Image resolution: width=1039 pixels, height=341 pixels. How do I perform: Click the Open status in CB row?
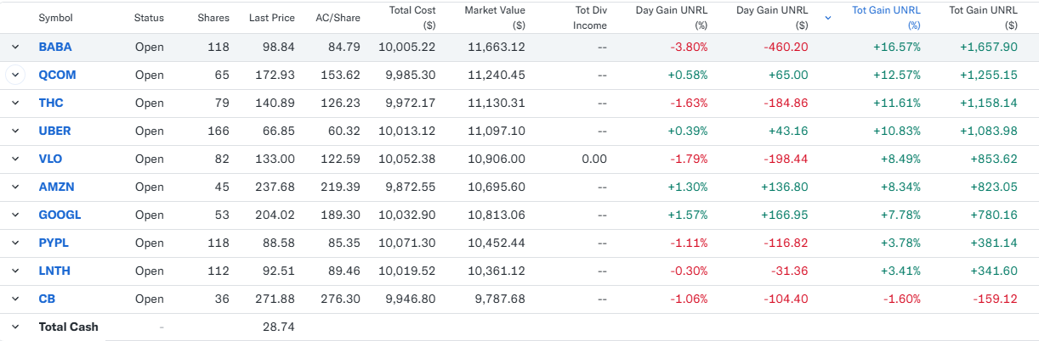pyautogui.click(x=149, y=299)
